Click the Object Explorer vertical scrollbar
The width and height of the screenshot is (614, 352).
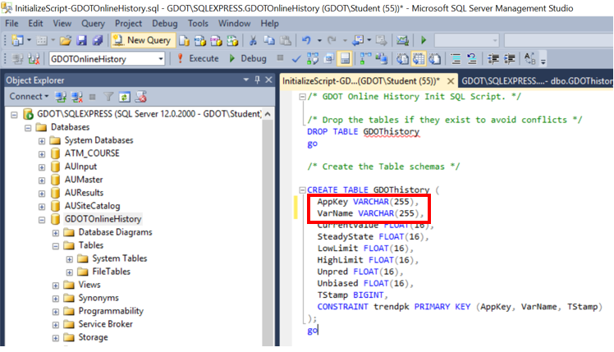[268, 227]
